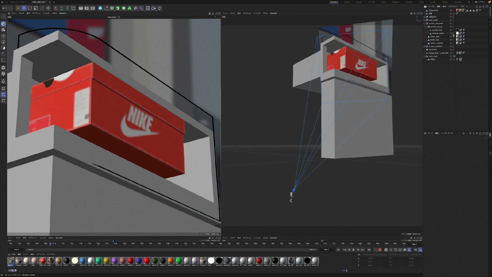This screenshot has height=277, width=492.
Task: Open the green generator cube icon
Action: coord(118,8)
